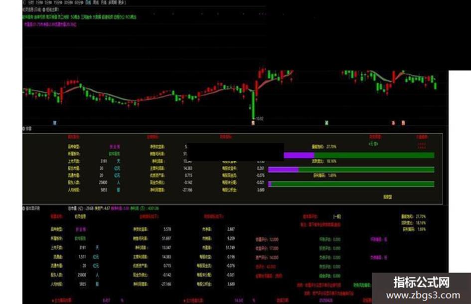Click the circle icon of the chip panel header
This screenshot has height=304, width=471.
coord(24,129)
